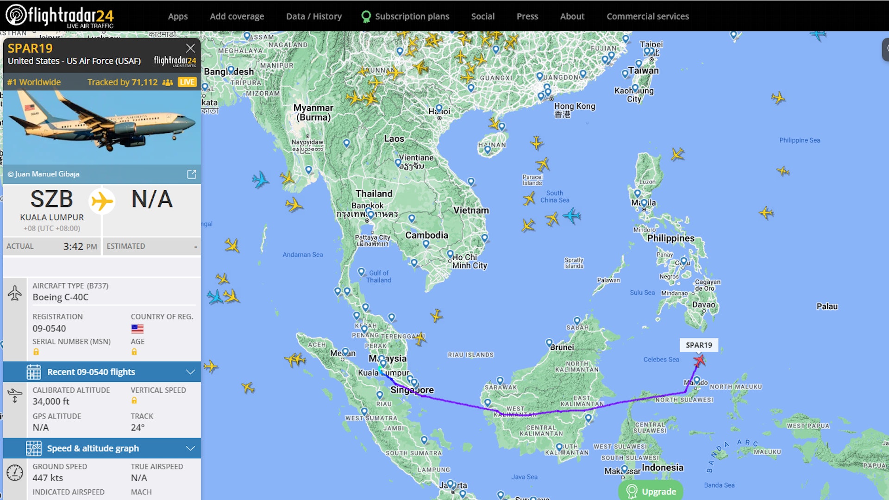
Task: Click the Flightradar24 logo
Action: tap(59, 16)
